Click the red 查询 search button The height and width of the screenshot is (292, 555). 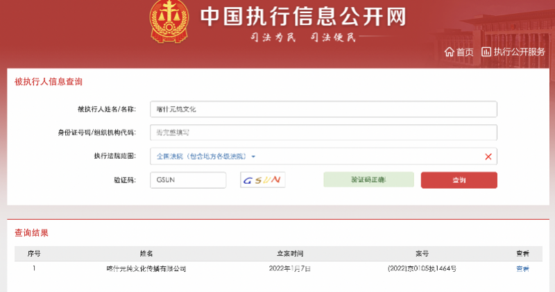459,180
